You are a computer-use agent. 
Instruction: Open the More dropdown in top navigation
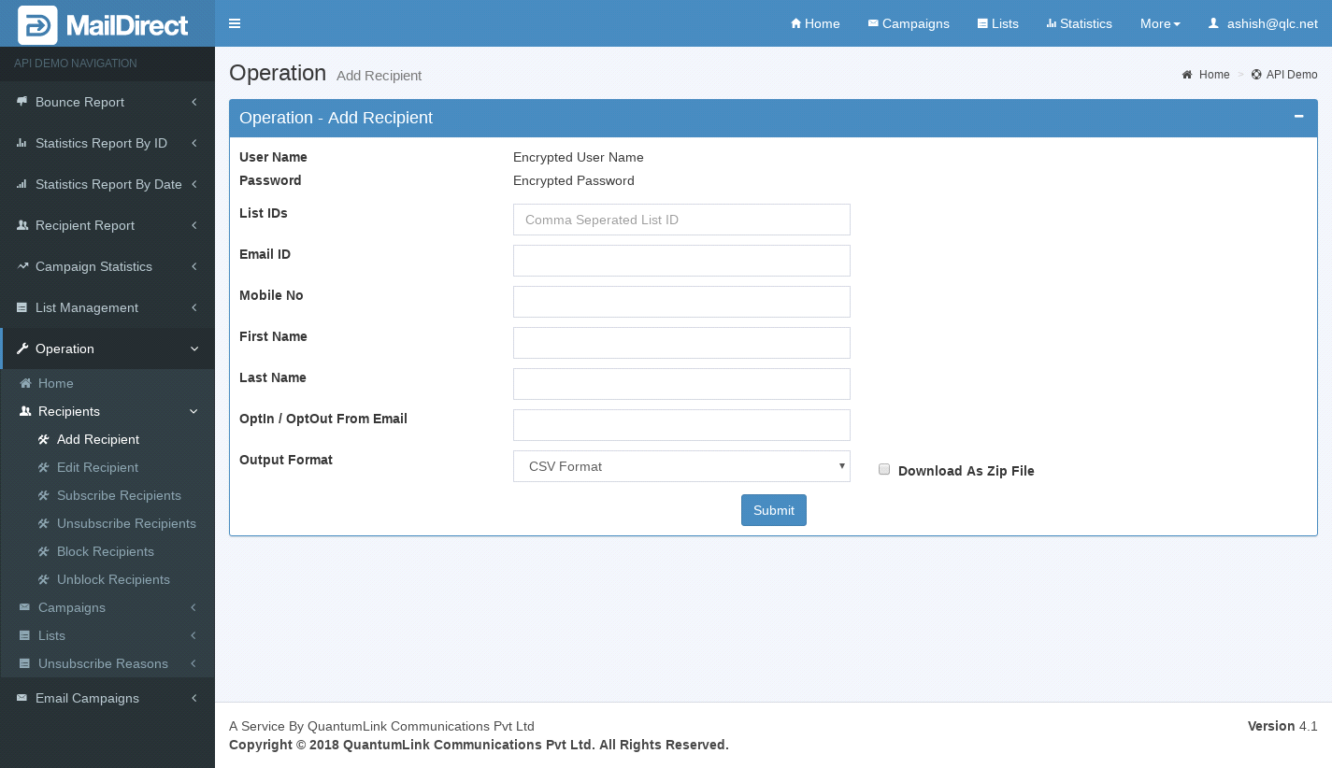click(x=1160, y=23)
